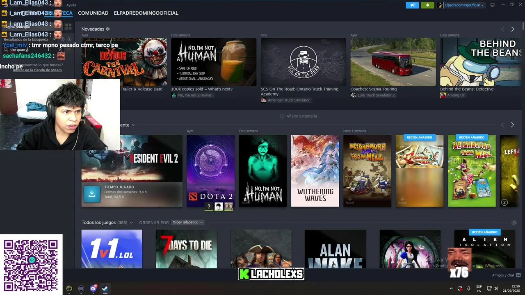The image size is (525, 295).
Task: Select the brown Neighbours From Hell cover
Action: point(367,171)
